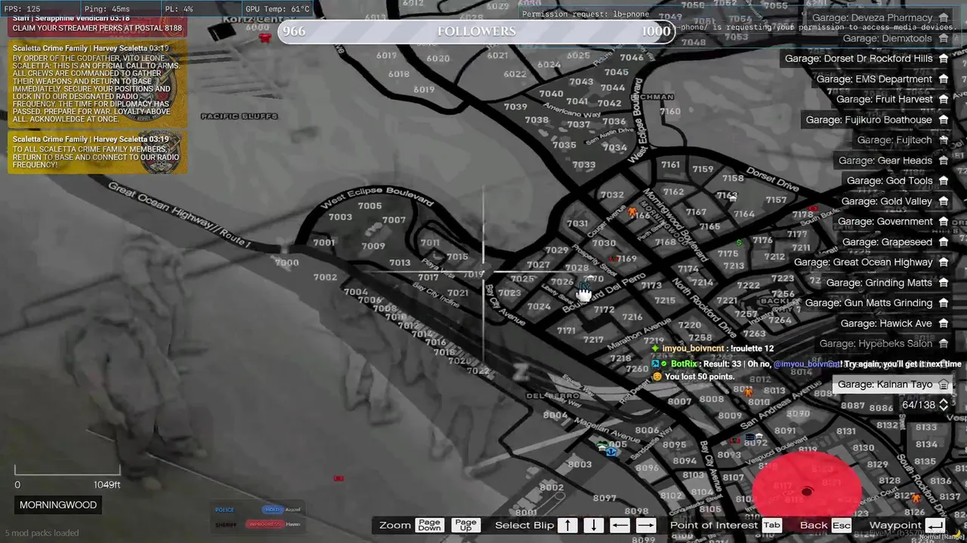
Task: Click the Grinding Matts garage icon
Action: (x=944, y=282)
